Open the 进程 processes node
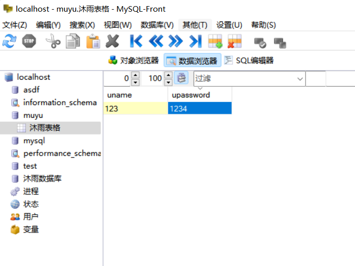355x266 pixels. click(31, 191)
